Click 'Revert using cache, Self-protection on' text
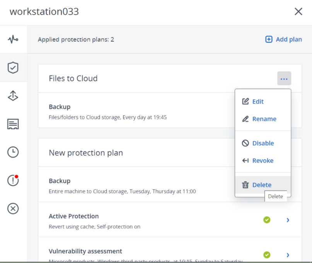Screen dimensions: 312x263 pyautogui.click(x=94, y=227)
